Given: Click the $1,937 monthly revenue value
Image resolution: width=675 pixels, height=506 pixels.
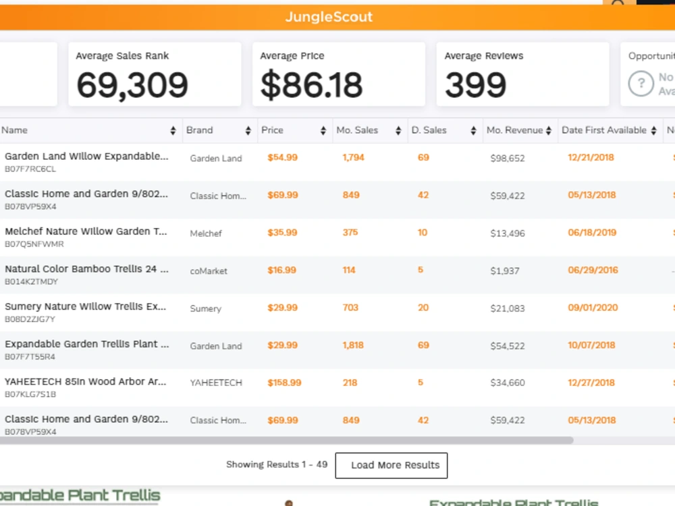Looking at the screenshot, I should 505,271.
